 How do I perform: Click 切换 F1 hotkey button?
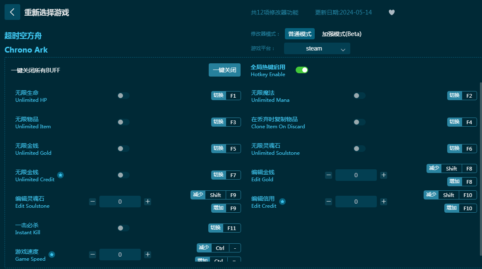[226, 96]
